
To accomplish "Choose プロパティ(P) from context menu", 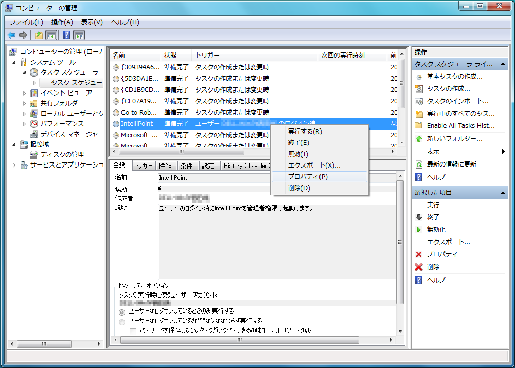I will 319,176.
